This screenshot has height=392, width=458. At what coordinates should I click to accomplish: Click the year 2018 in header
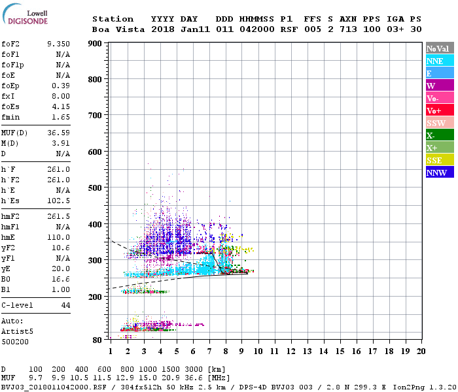click(x=163, y=29)
